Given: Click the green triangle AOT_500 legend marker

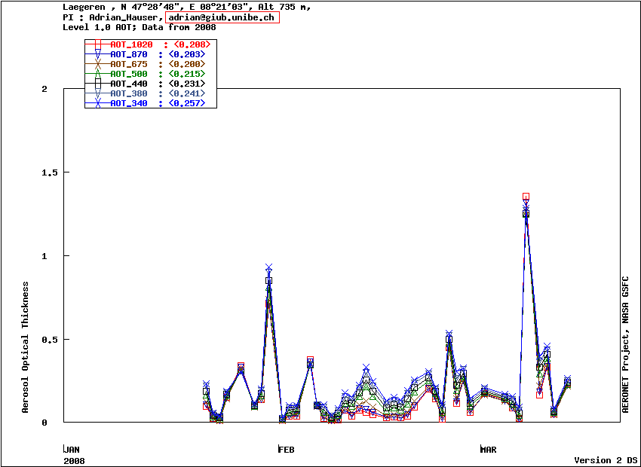Looking at the screenshot, I should (x=97, y=74).
